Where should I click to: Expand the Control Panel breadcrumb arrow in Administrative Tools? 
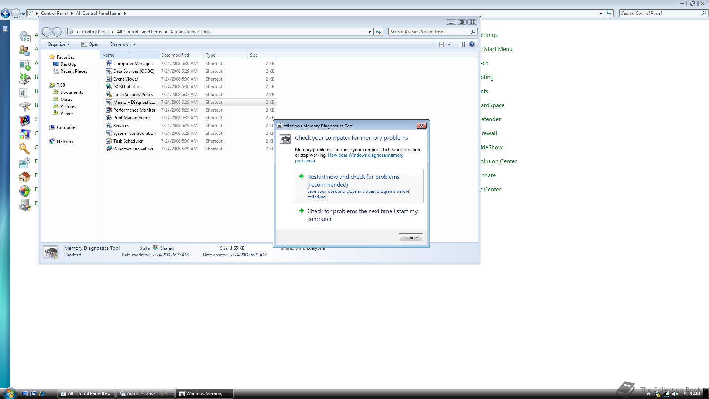coord(112,32)
